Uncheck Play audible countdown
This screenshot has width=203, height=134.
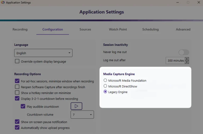click(x=23, y=106)
